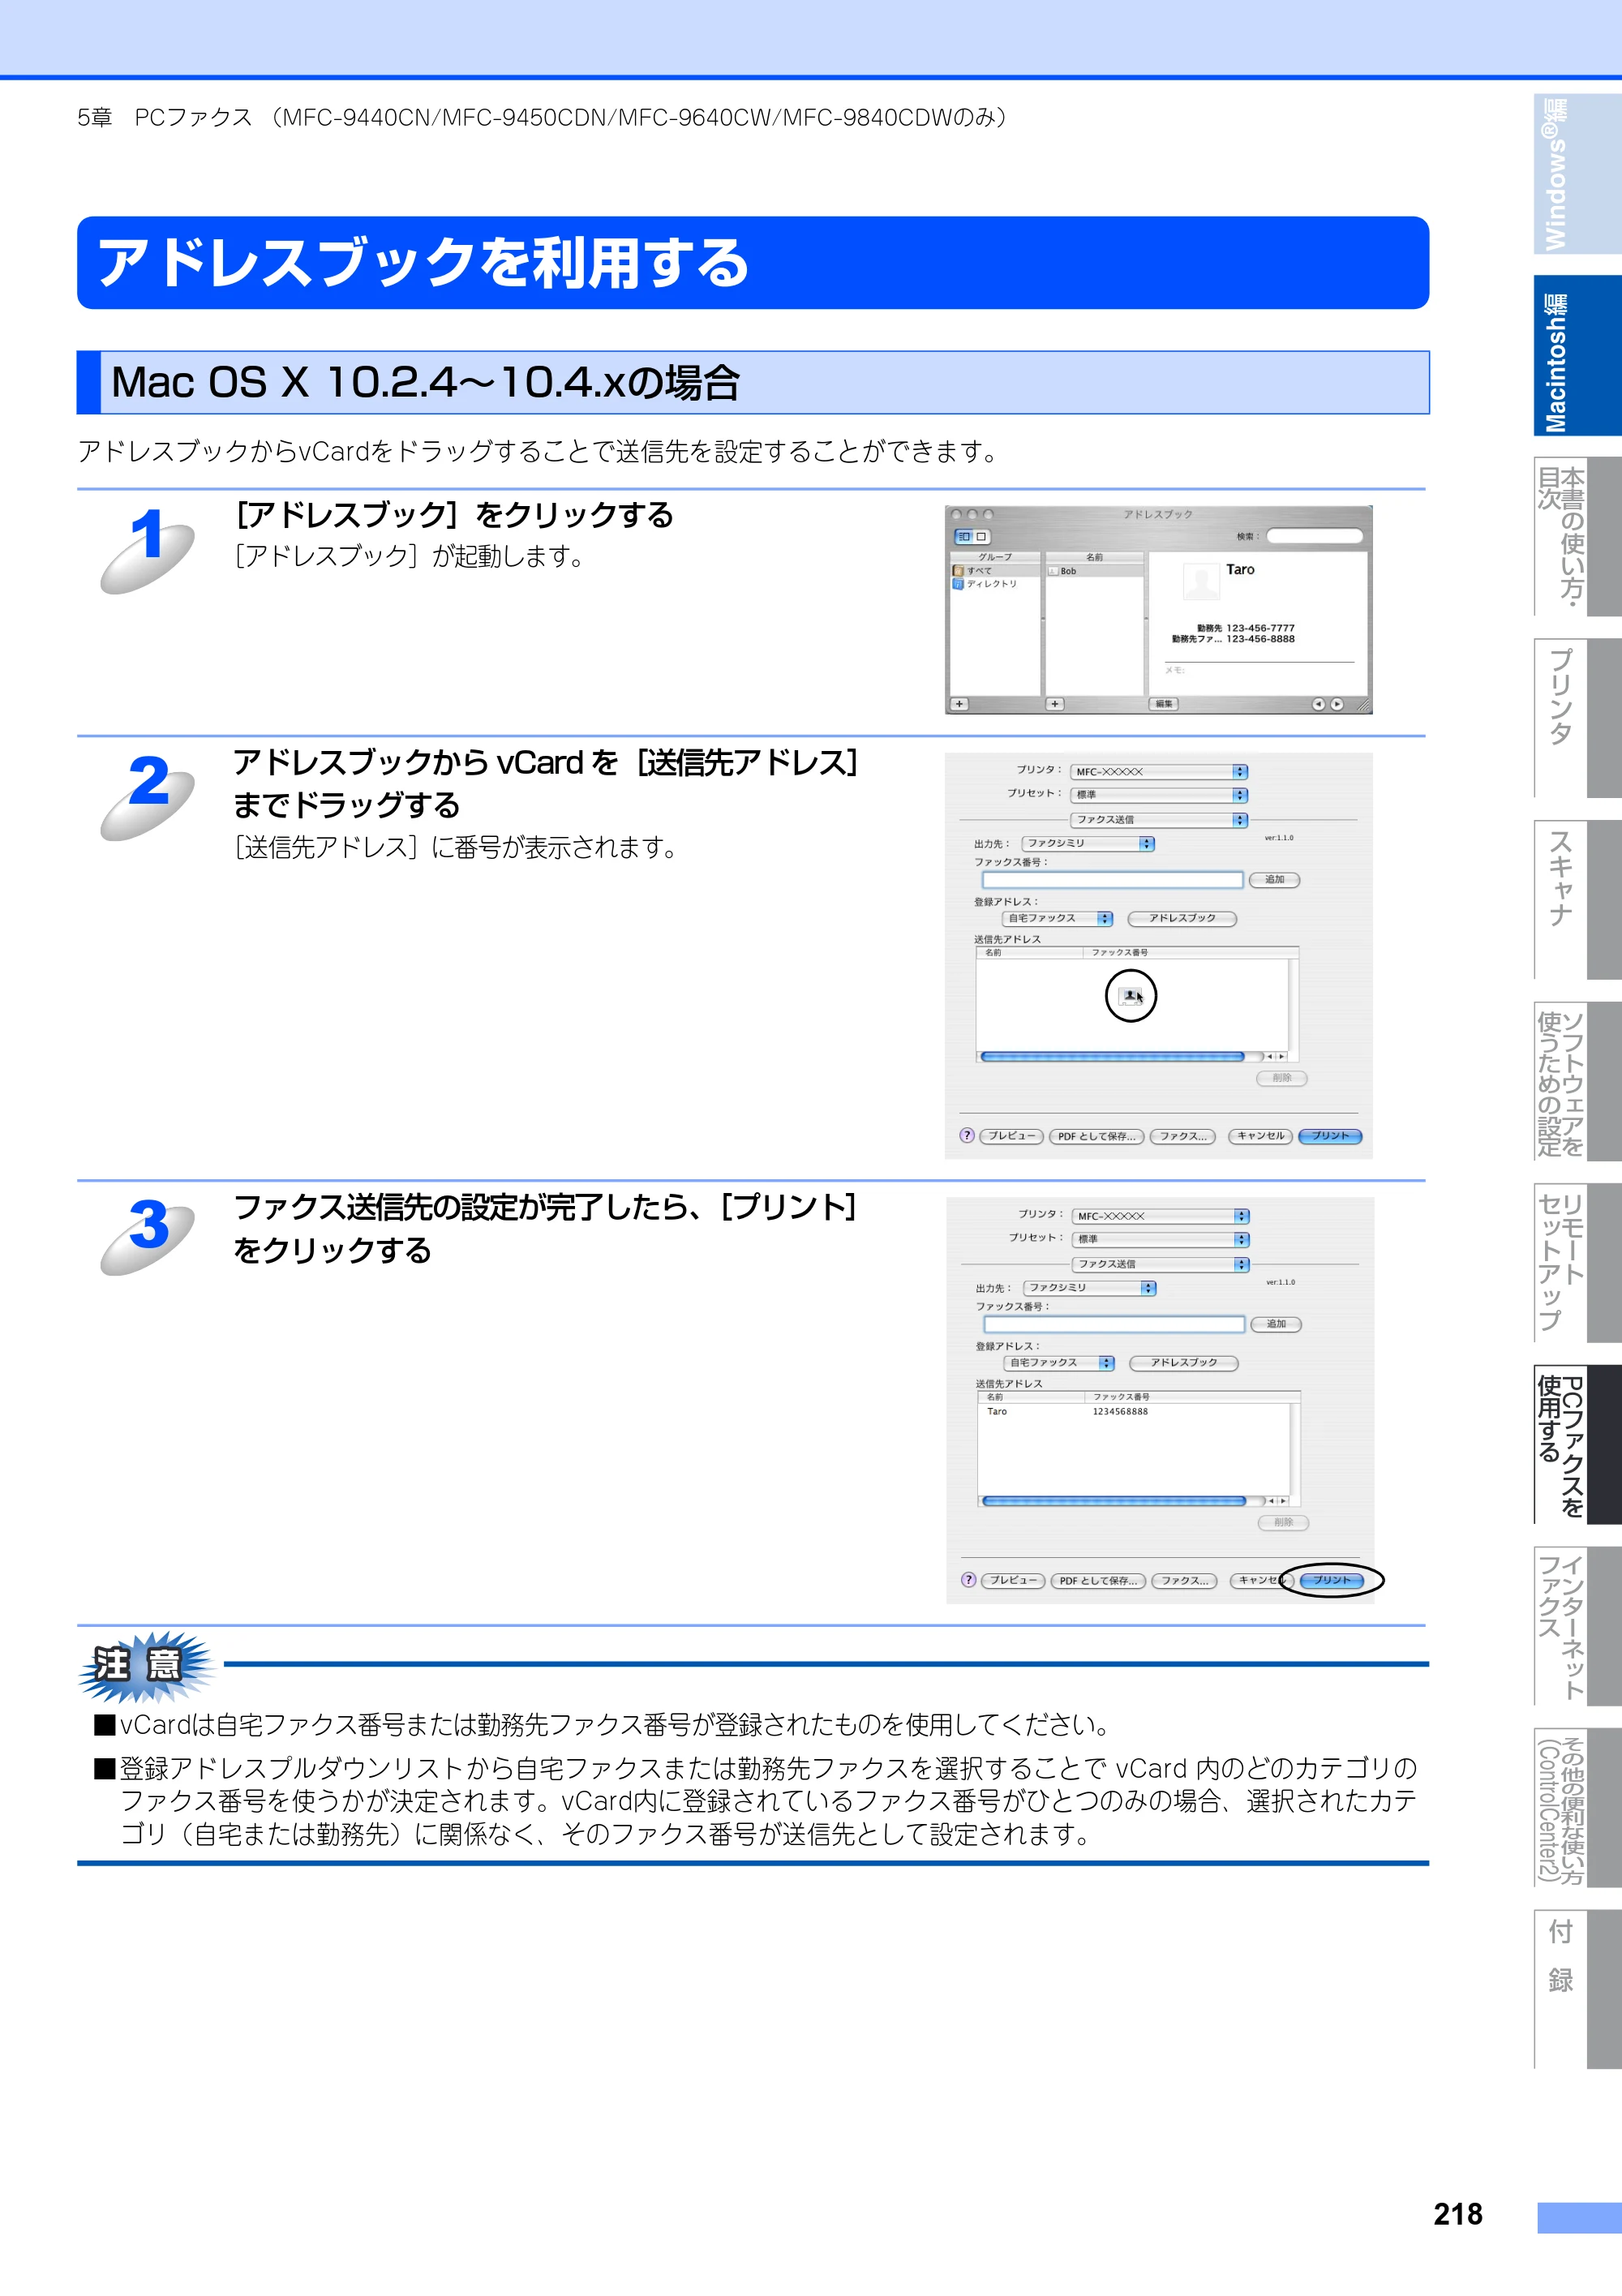Open the プリンタ side tab
1622x2296 pixels.
[x=1577, y=718]
